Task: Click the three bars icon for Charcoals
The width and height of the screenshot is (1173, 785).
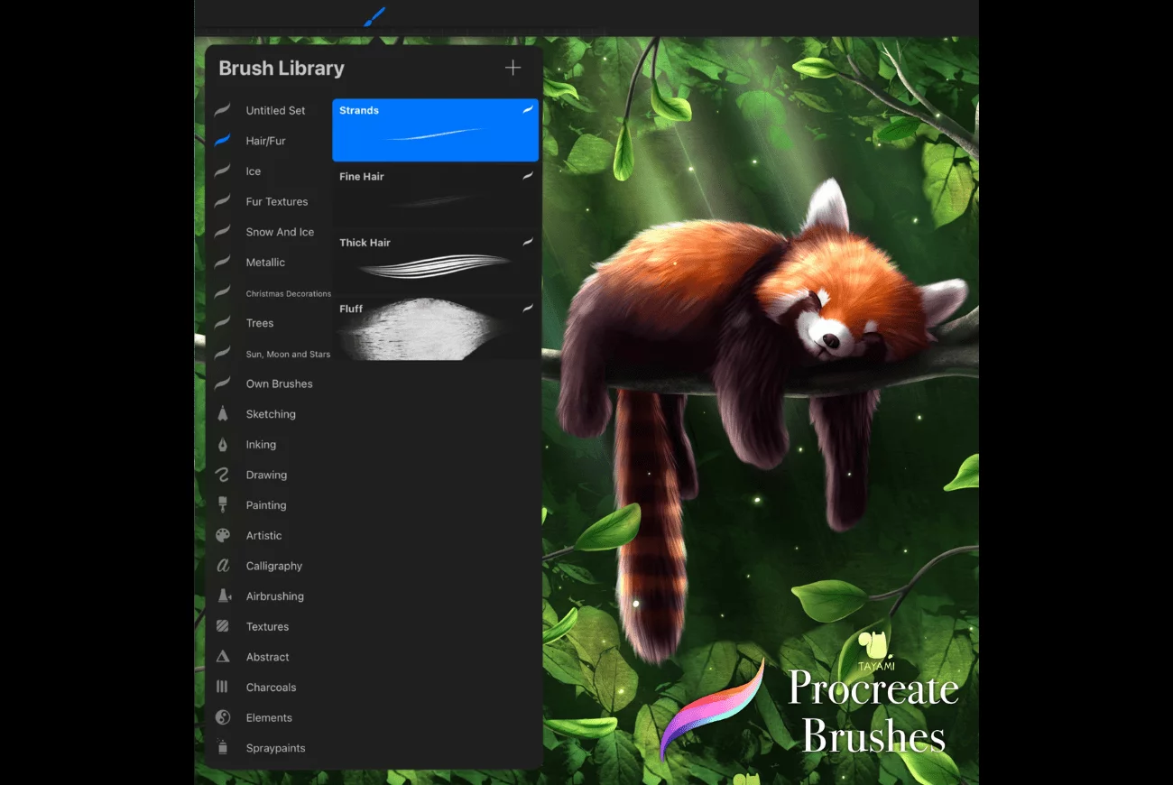Action: [222, 688]
